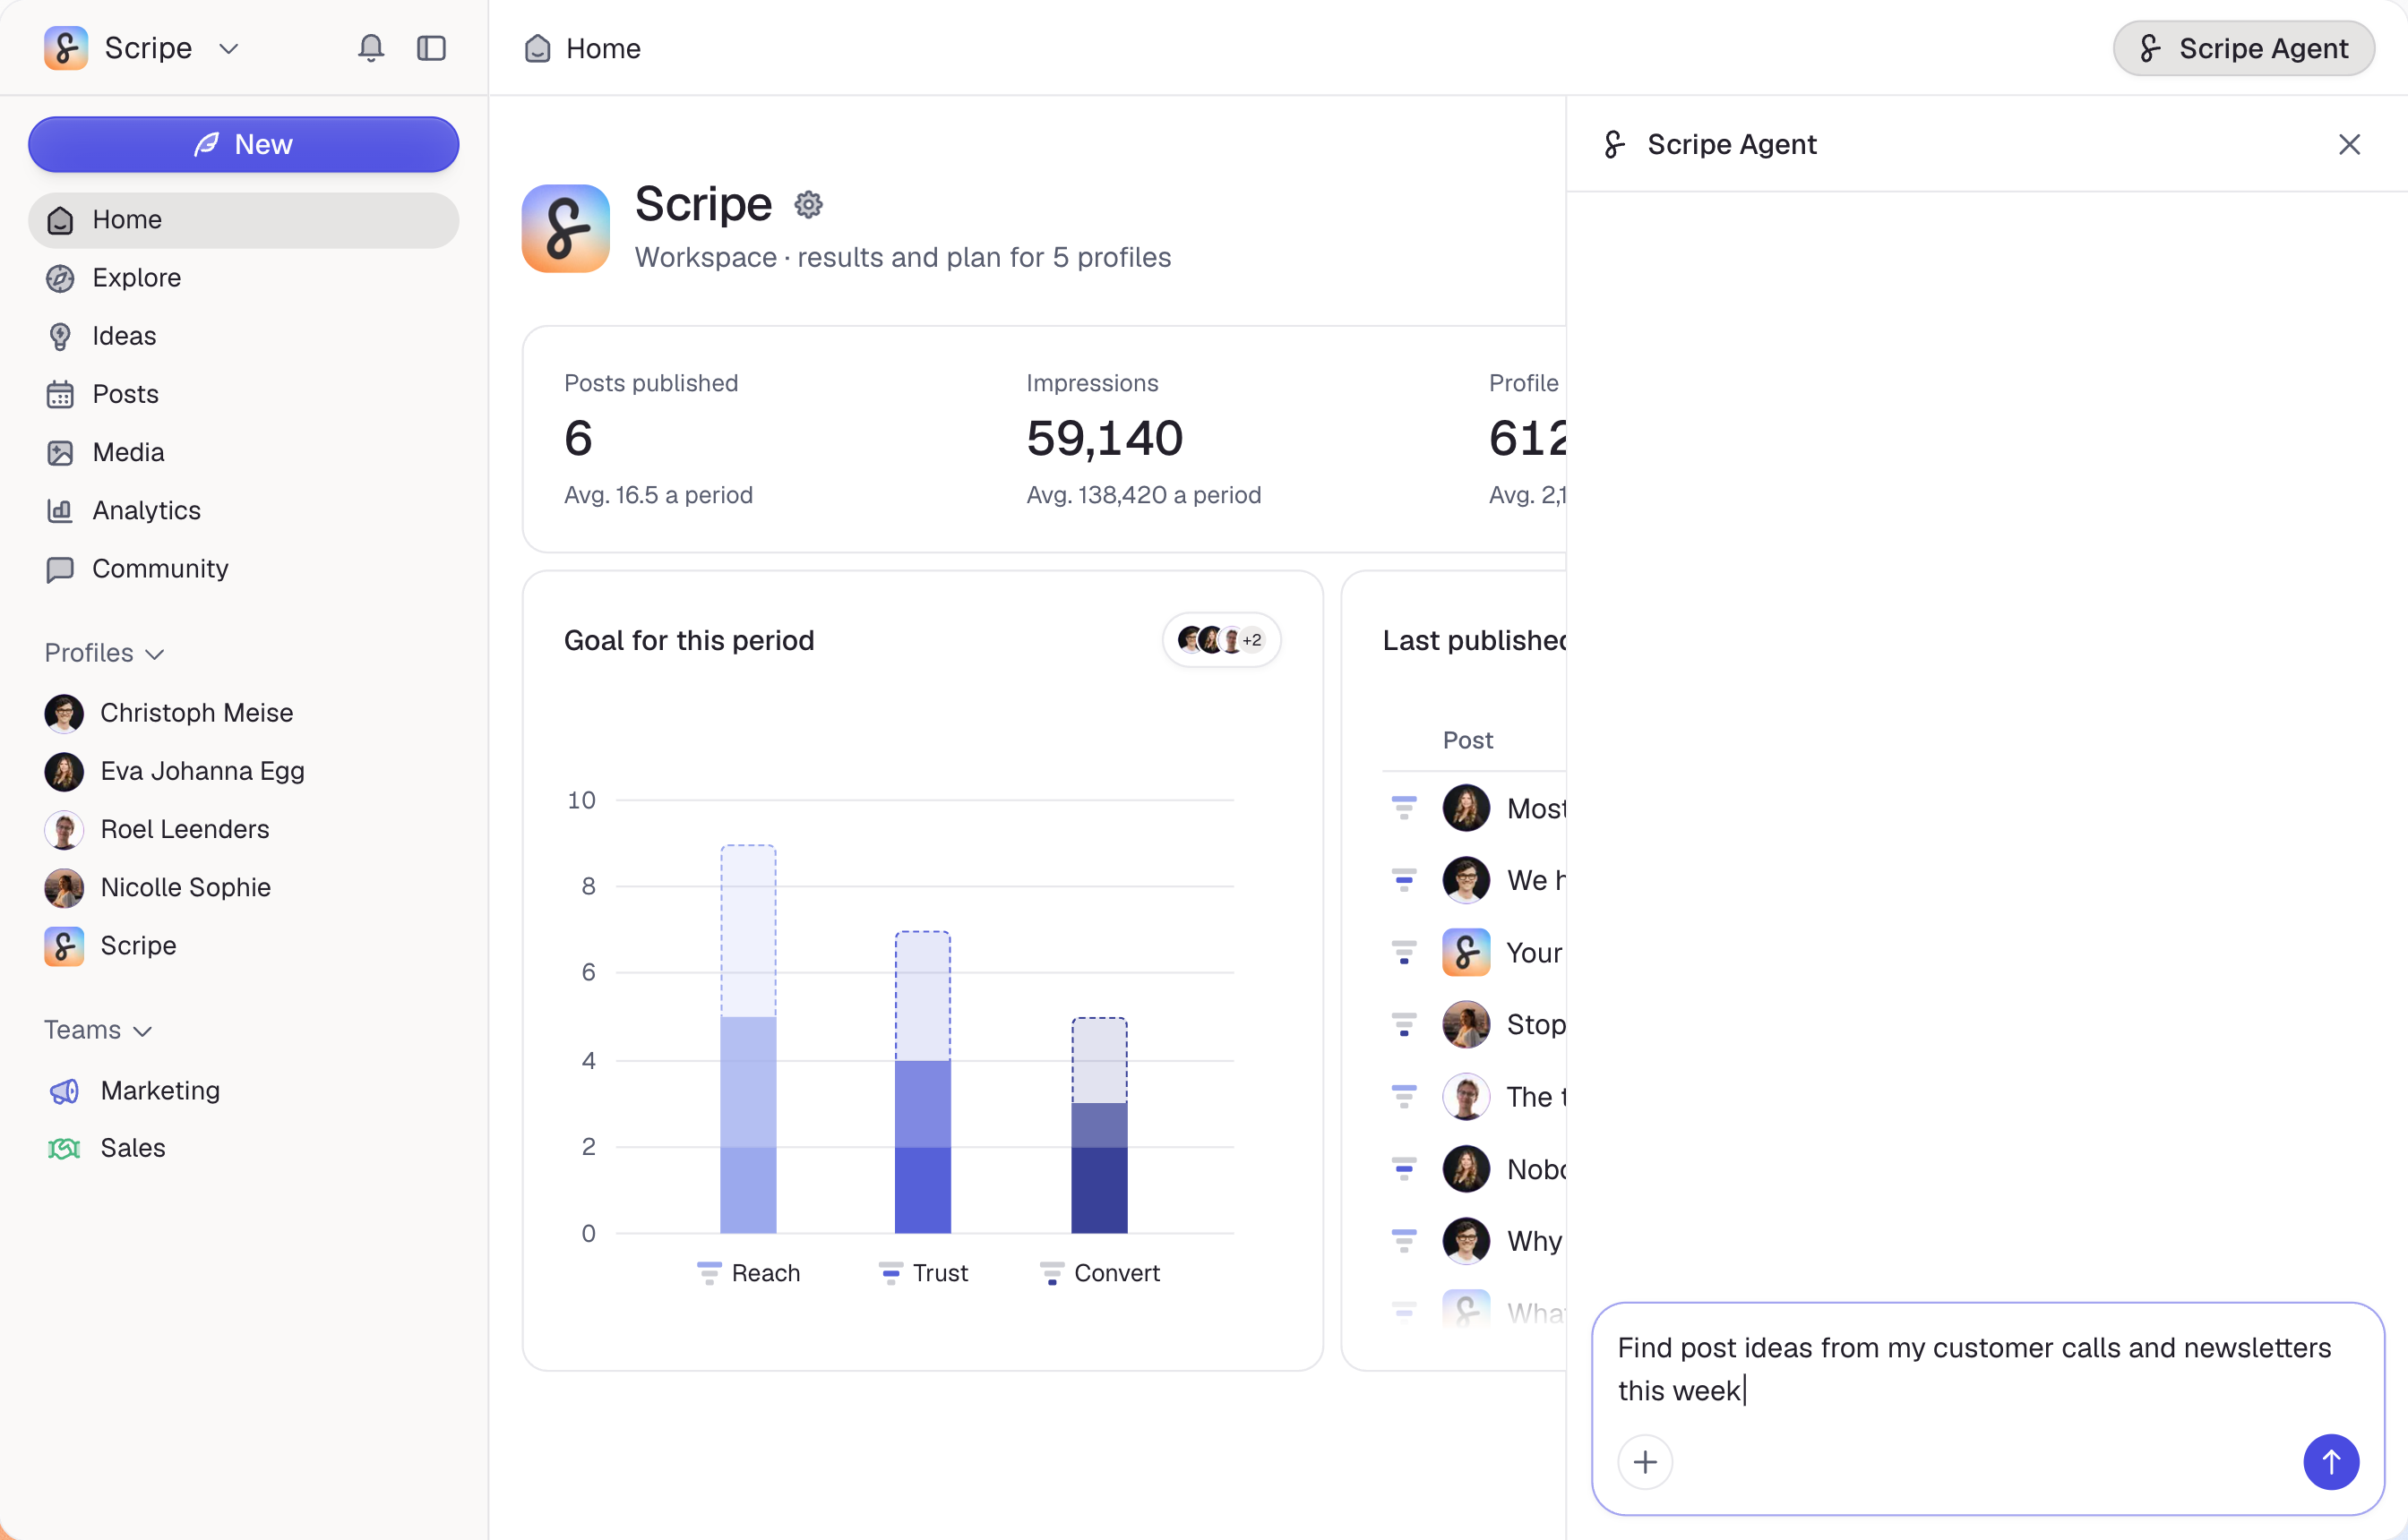Screen dimensions: 2408x1540
Task: Click the Scripe Agent button in top bar
Action: click(x=2244, y=48)
